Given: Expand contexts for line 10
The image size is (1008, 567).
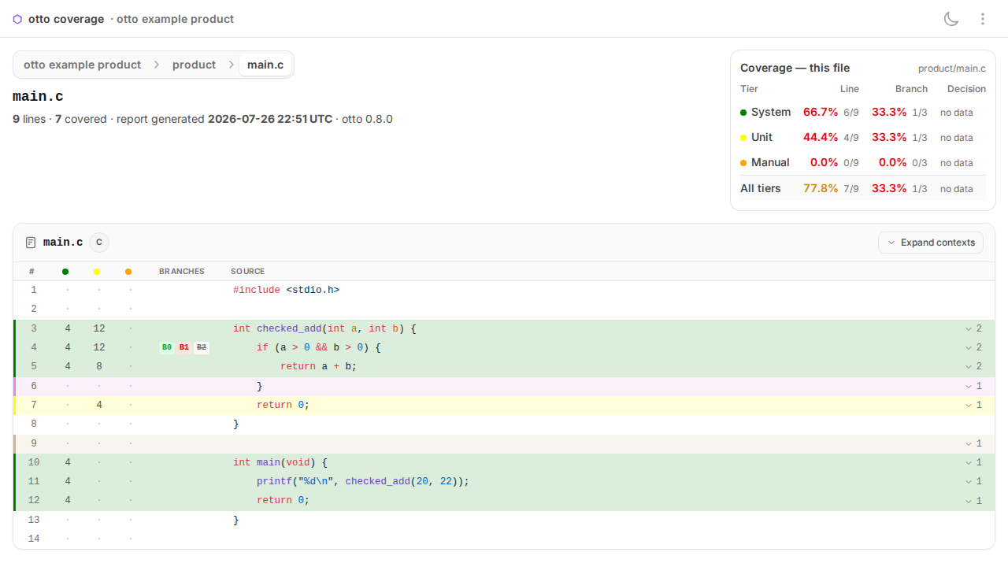Looking at the screenshot, I should [974, 462].
